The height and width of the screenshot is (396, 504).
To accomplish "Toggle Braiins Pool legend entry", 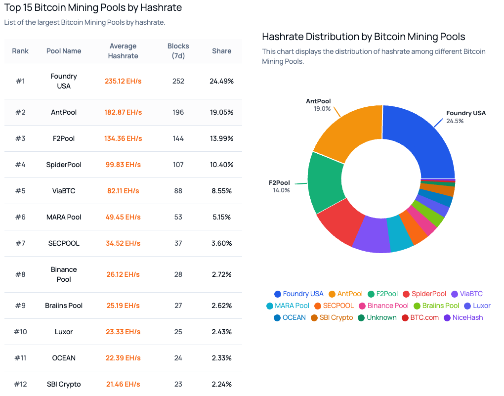I will (x=436, y=306).
